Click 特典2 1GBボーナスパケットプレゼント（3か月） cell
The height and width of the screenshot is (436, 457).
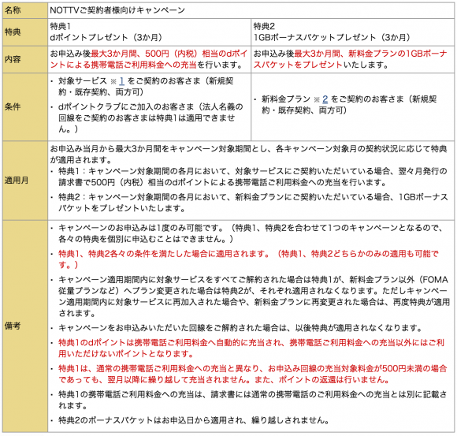click(x=352, y=32)
